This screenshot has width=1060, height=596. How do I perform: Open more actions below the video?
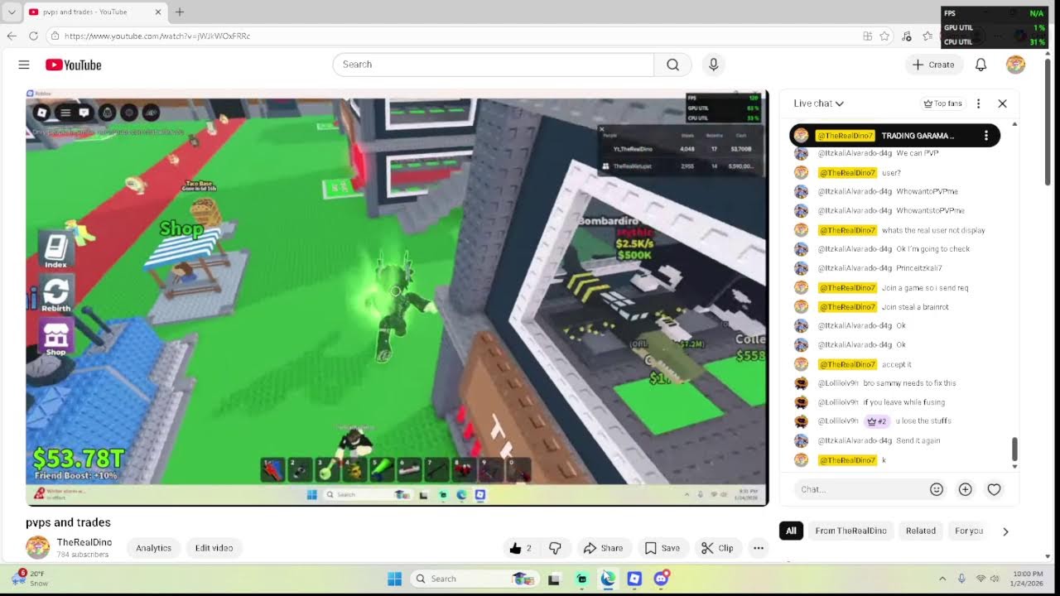[x=758, y=548]
